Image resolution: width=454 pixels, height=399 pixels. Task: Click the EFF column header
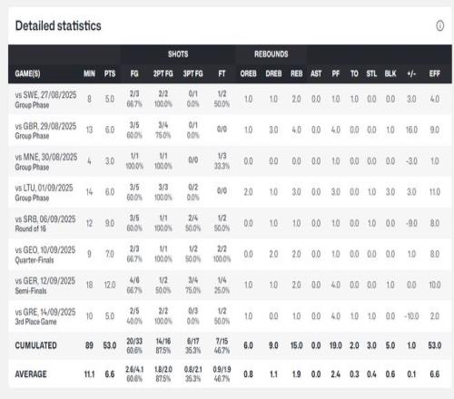(x=434, y=73)
